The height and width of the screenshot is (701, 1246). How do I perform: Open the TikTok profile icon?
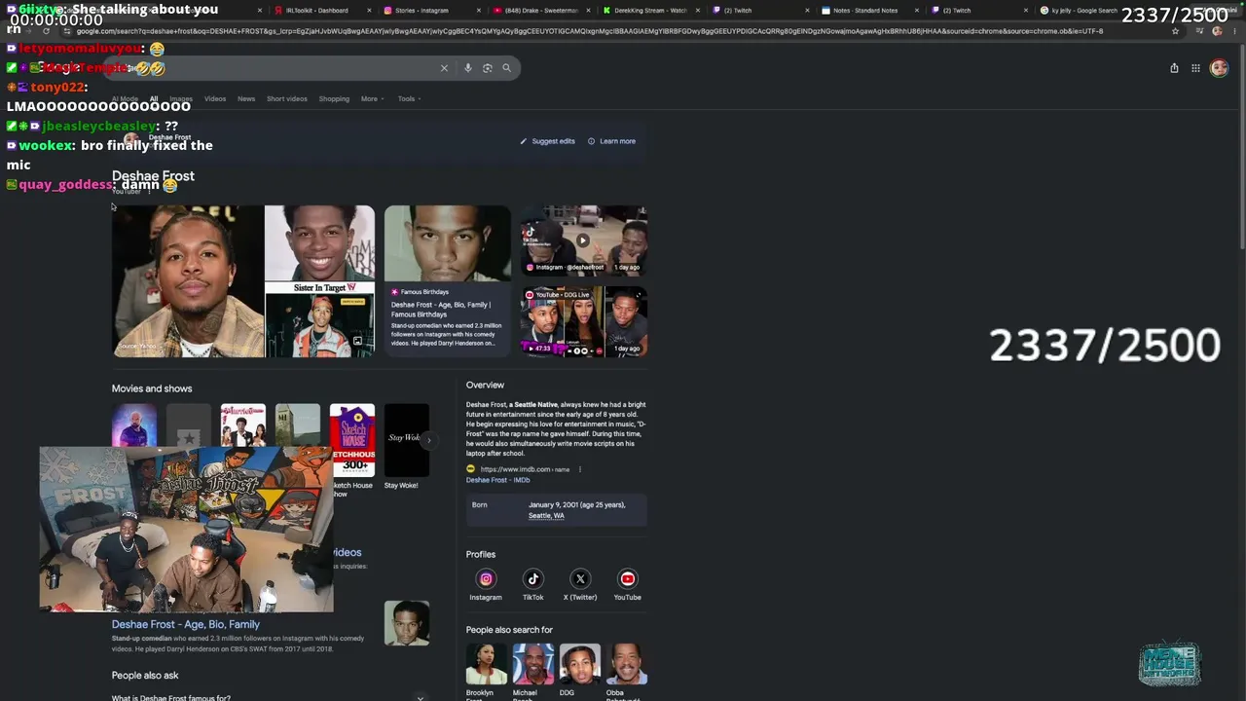point(532,579)
